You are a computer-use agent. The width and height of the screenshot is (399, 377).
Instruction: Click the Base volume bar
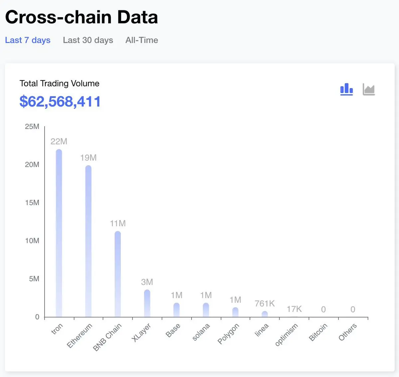[177, 310]
